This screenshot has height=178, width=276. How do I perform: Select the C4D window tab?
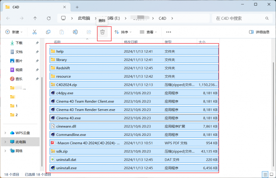(x=36, y=7)
